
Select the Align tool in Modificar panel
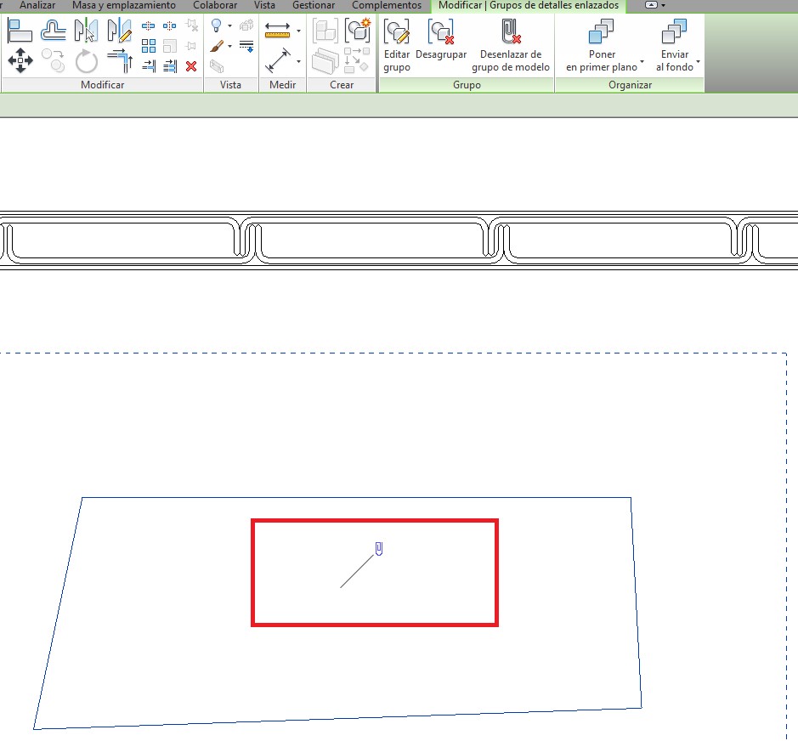coord(20,31)
